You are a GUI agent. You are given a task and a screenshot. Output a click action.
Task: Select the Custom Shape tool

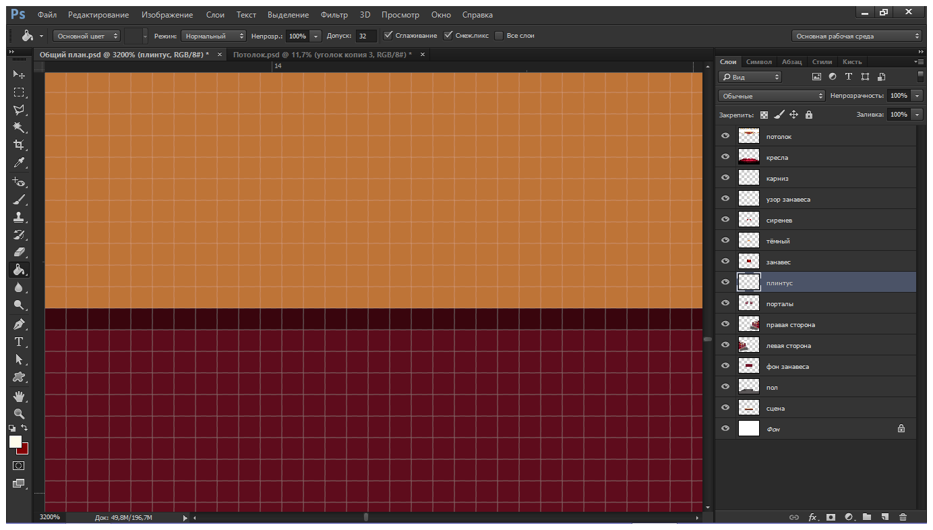(x=19, y=377)
